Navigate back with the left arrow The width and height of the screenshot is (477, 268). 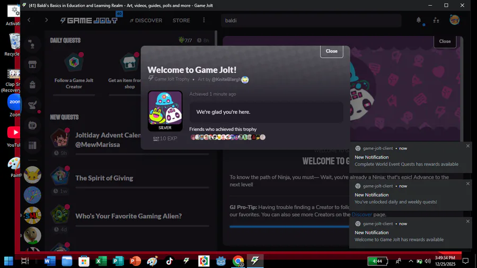[x=29, y=20]
